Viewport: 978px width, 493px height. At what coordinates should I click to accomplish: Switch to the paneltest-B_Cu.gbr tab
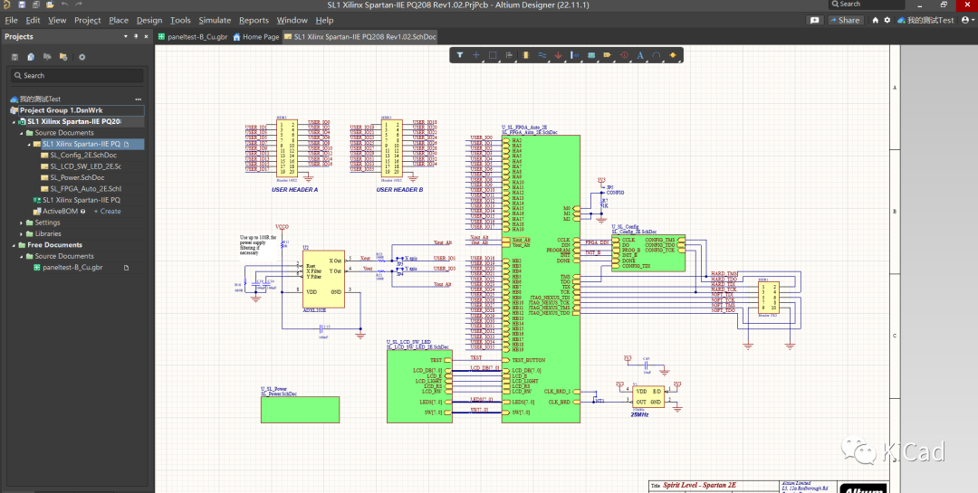click(193, 37)
